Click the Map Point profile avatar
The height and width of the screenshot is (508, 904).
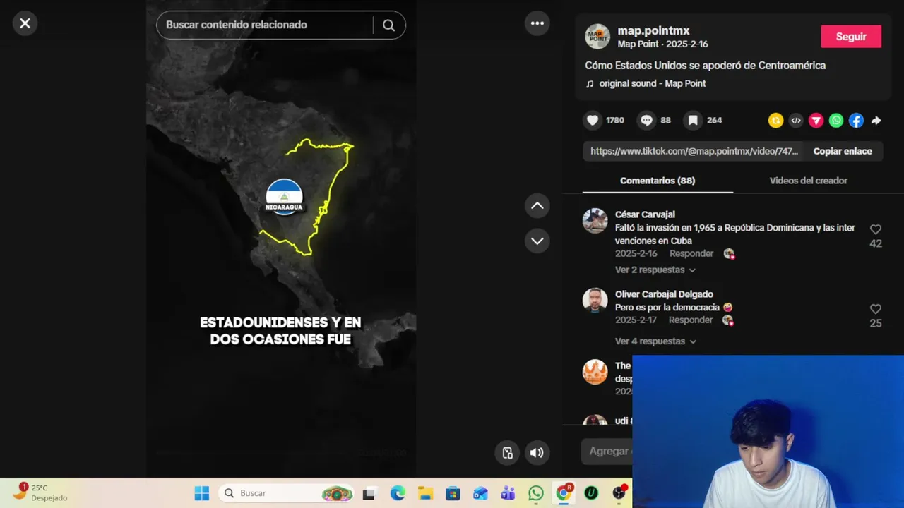click(x=597, y=37)
